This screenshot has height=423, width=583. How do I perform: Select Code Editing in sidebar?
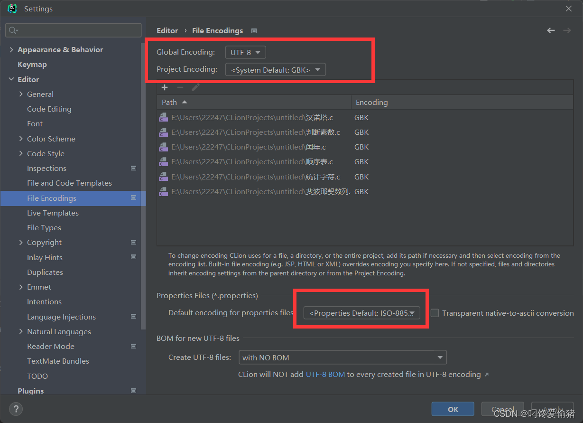(x=49, y=109)
